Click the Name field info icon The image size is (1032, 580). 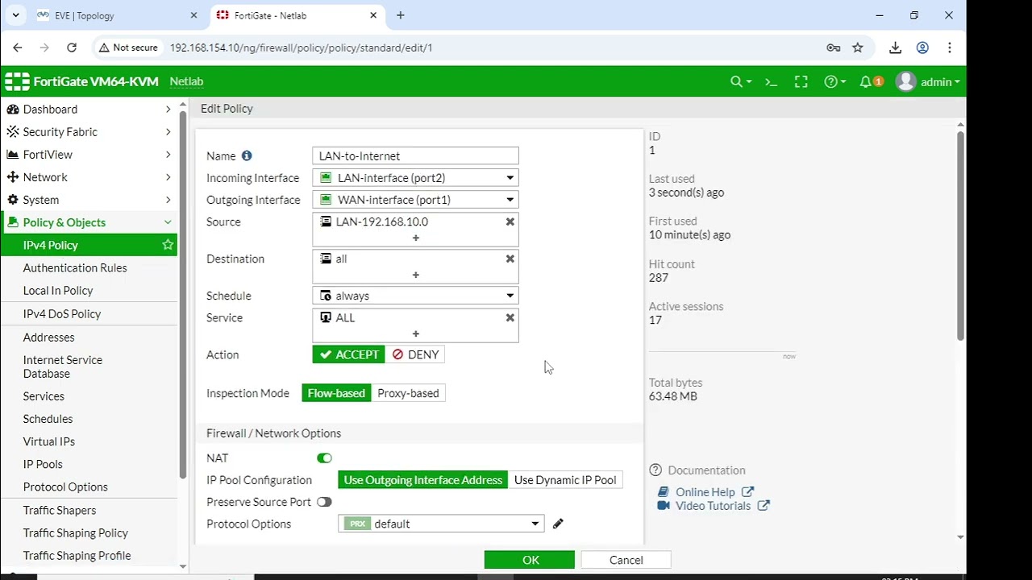coord(247,155)
